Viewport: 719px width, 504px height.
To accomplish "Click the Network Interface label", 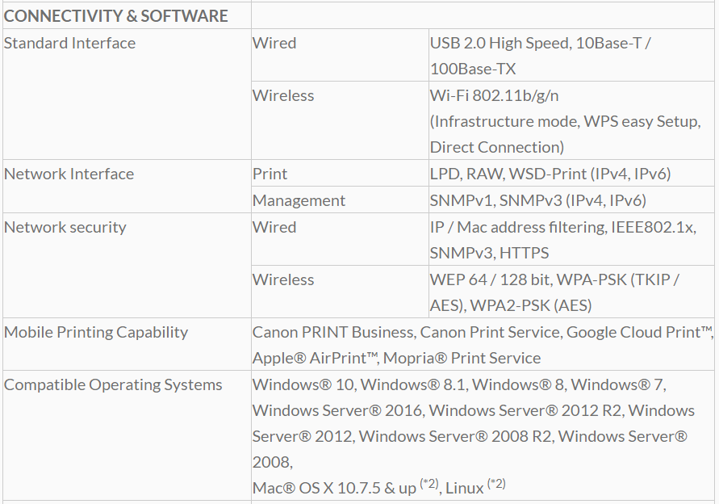I will pyautogui.click(x=69, y=174).
